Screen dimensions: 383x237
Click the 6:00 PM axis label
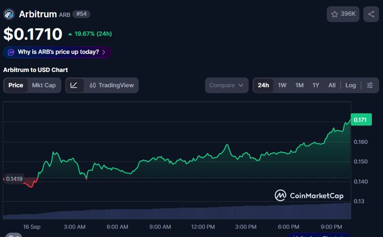pos(288,227)
